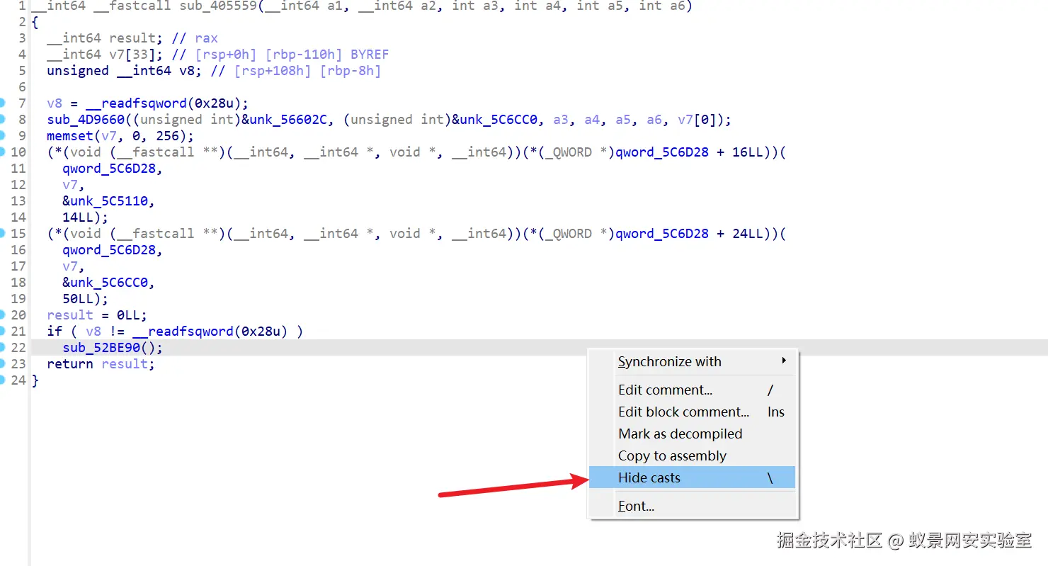Image resolution: width=1048 pixels, height=566 pixels.
Task: Toggle breakpoint dot on line 15
Action: click(x=3, y=234)
